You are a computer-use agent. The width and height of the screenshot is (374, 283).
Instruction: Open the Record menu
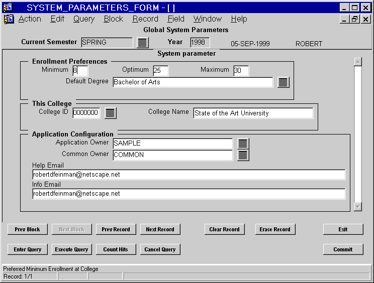click(145, 19)
